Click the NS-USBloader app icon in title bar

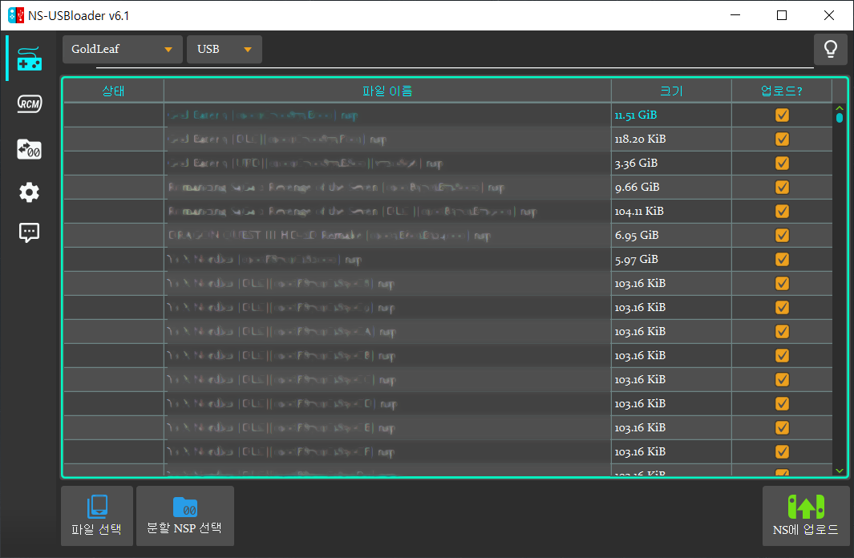(x=16, y=15)
